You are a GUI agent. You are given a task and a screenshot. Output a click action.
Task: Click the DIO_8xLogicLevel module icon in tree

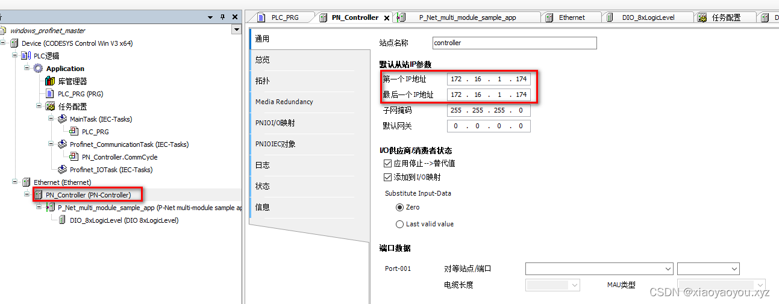coord(63,220)
